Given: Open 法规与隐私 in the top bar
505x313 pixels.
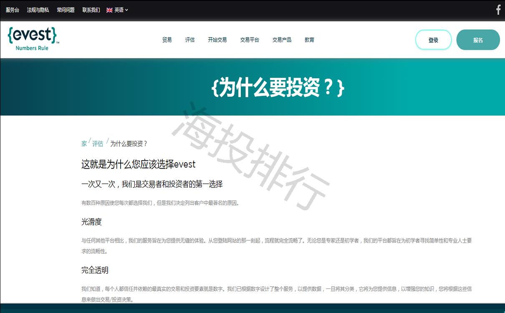Looking at the screenshot, I should (x=38, y=10).
